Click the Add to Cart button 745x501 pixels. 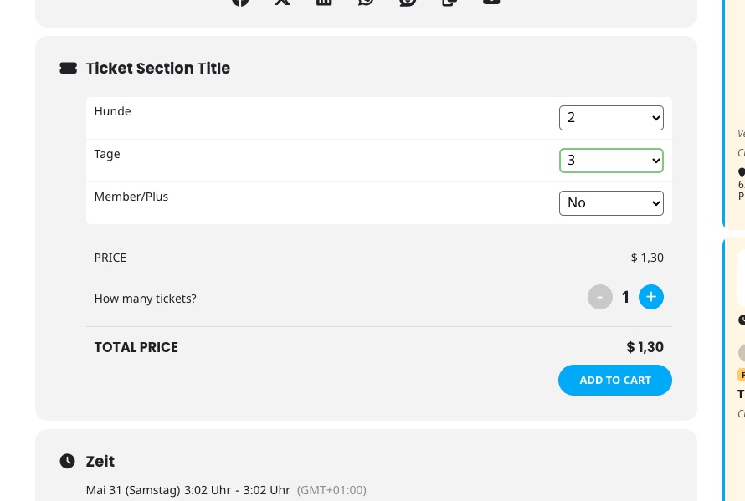(614, 381)
